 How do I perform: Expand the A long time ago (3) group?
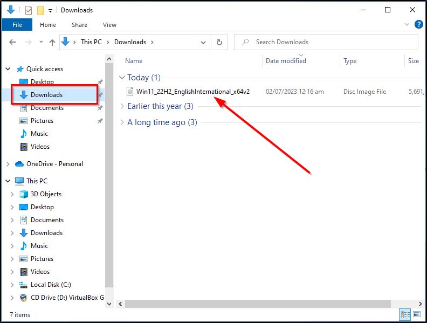coord(122,122)
